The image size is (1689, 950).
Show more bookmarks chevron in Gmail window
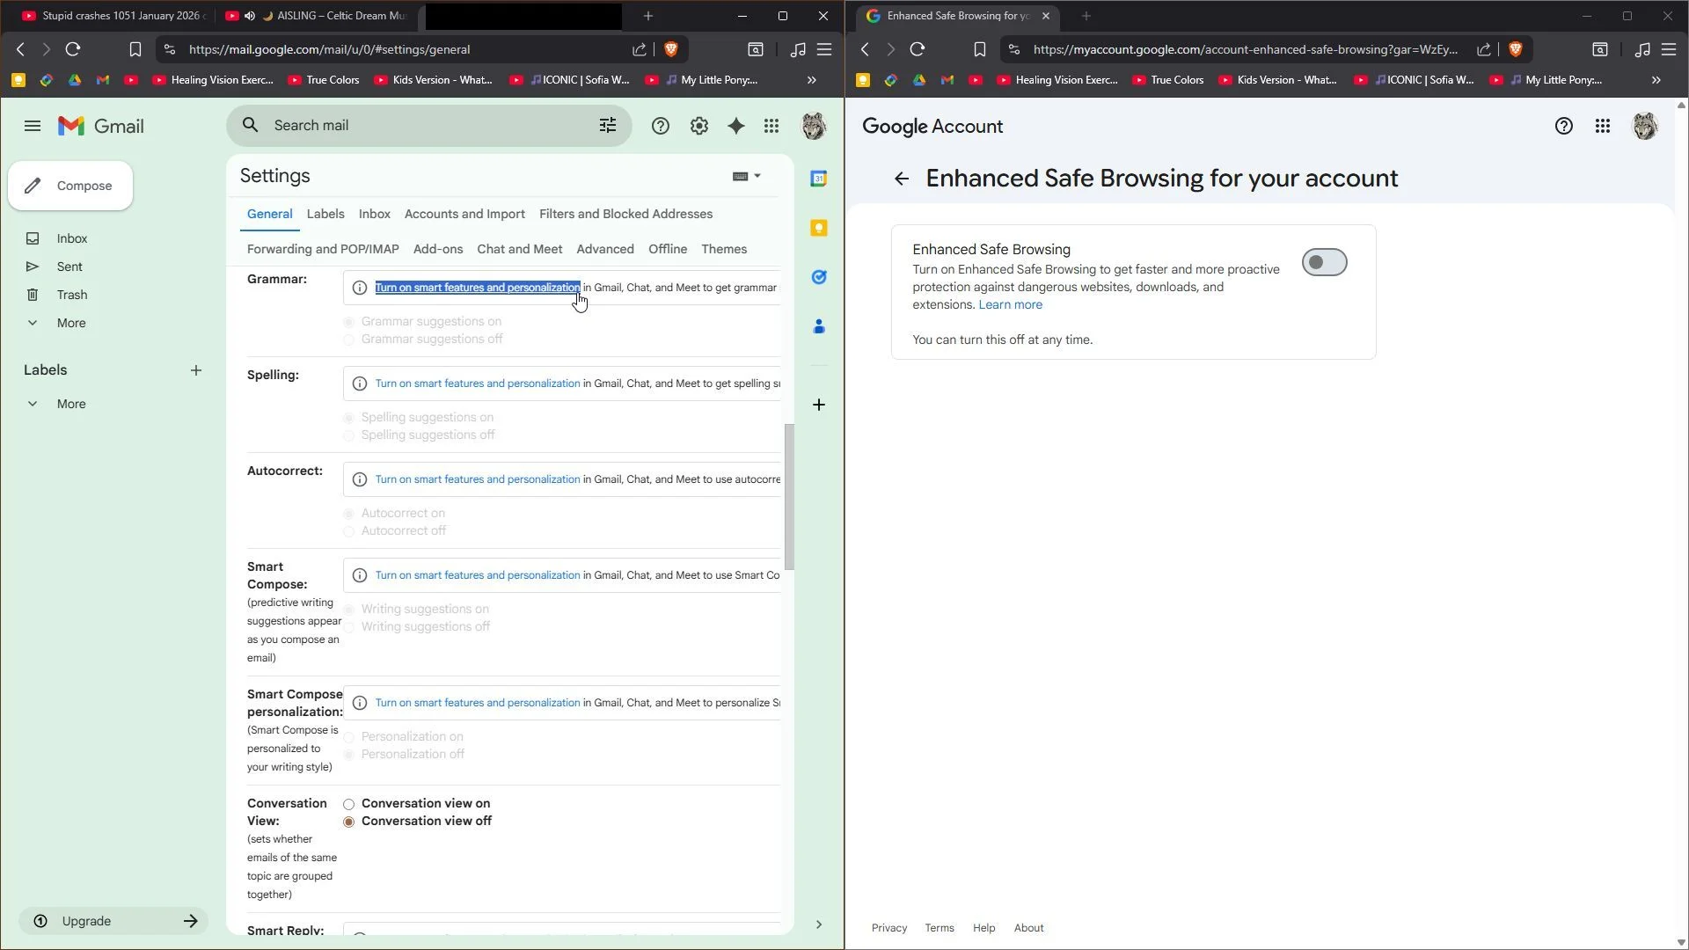tap(812, 80)
